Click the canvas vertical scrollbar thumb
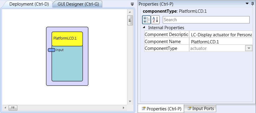 pos(130,20)
